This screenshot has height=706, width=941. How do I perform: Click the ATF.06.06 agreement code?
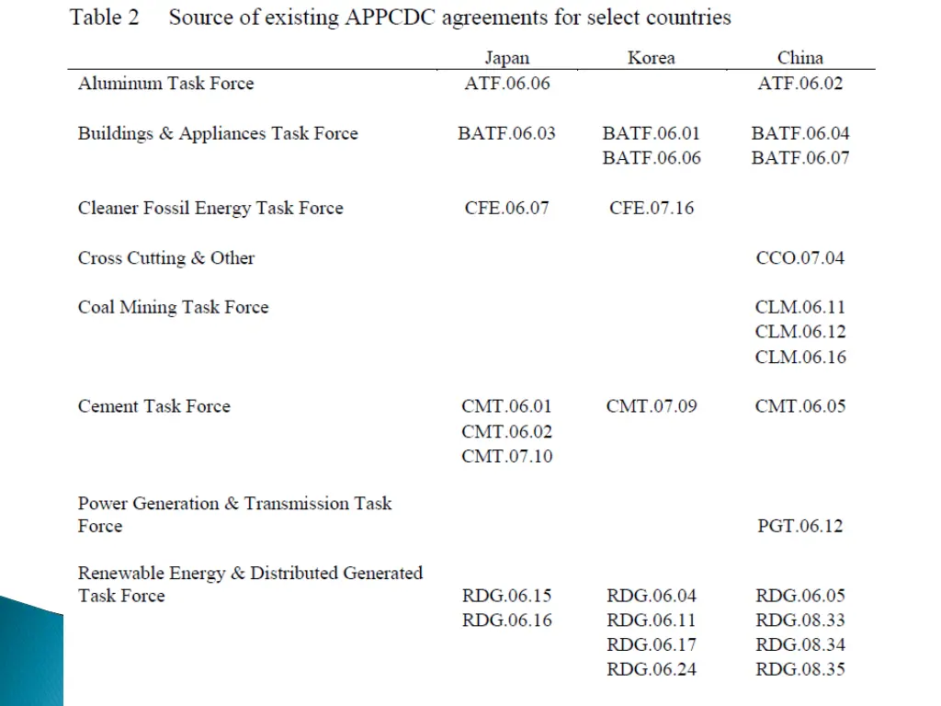[x=506, y=84]
